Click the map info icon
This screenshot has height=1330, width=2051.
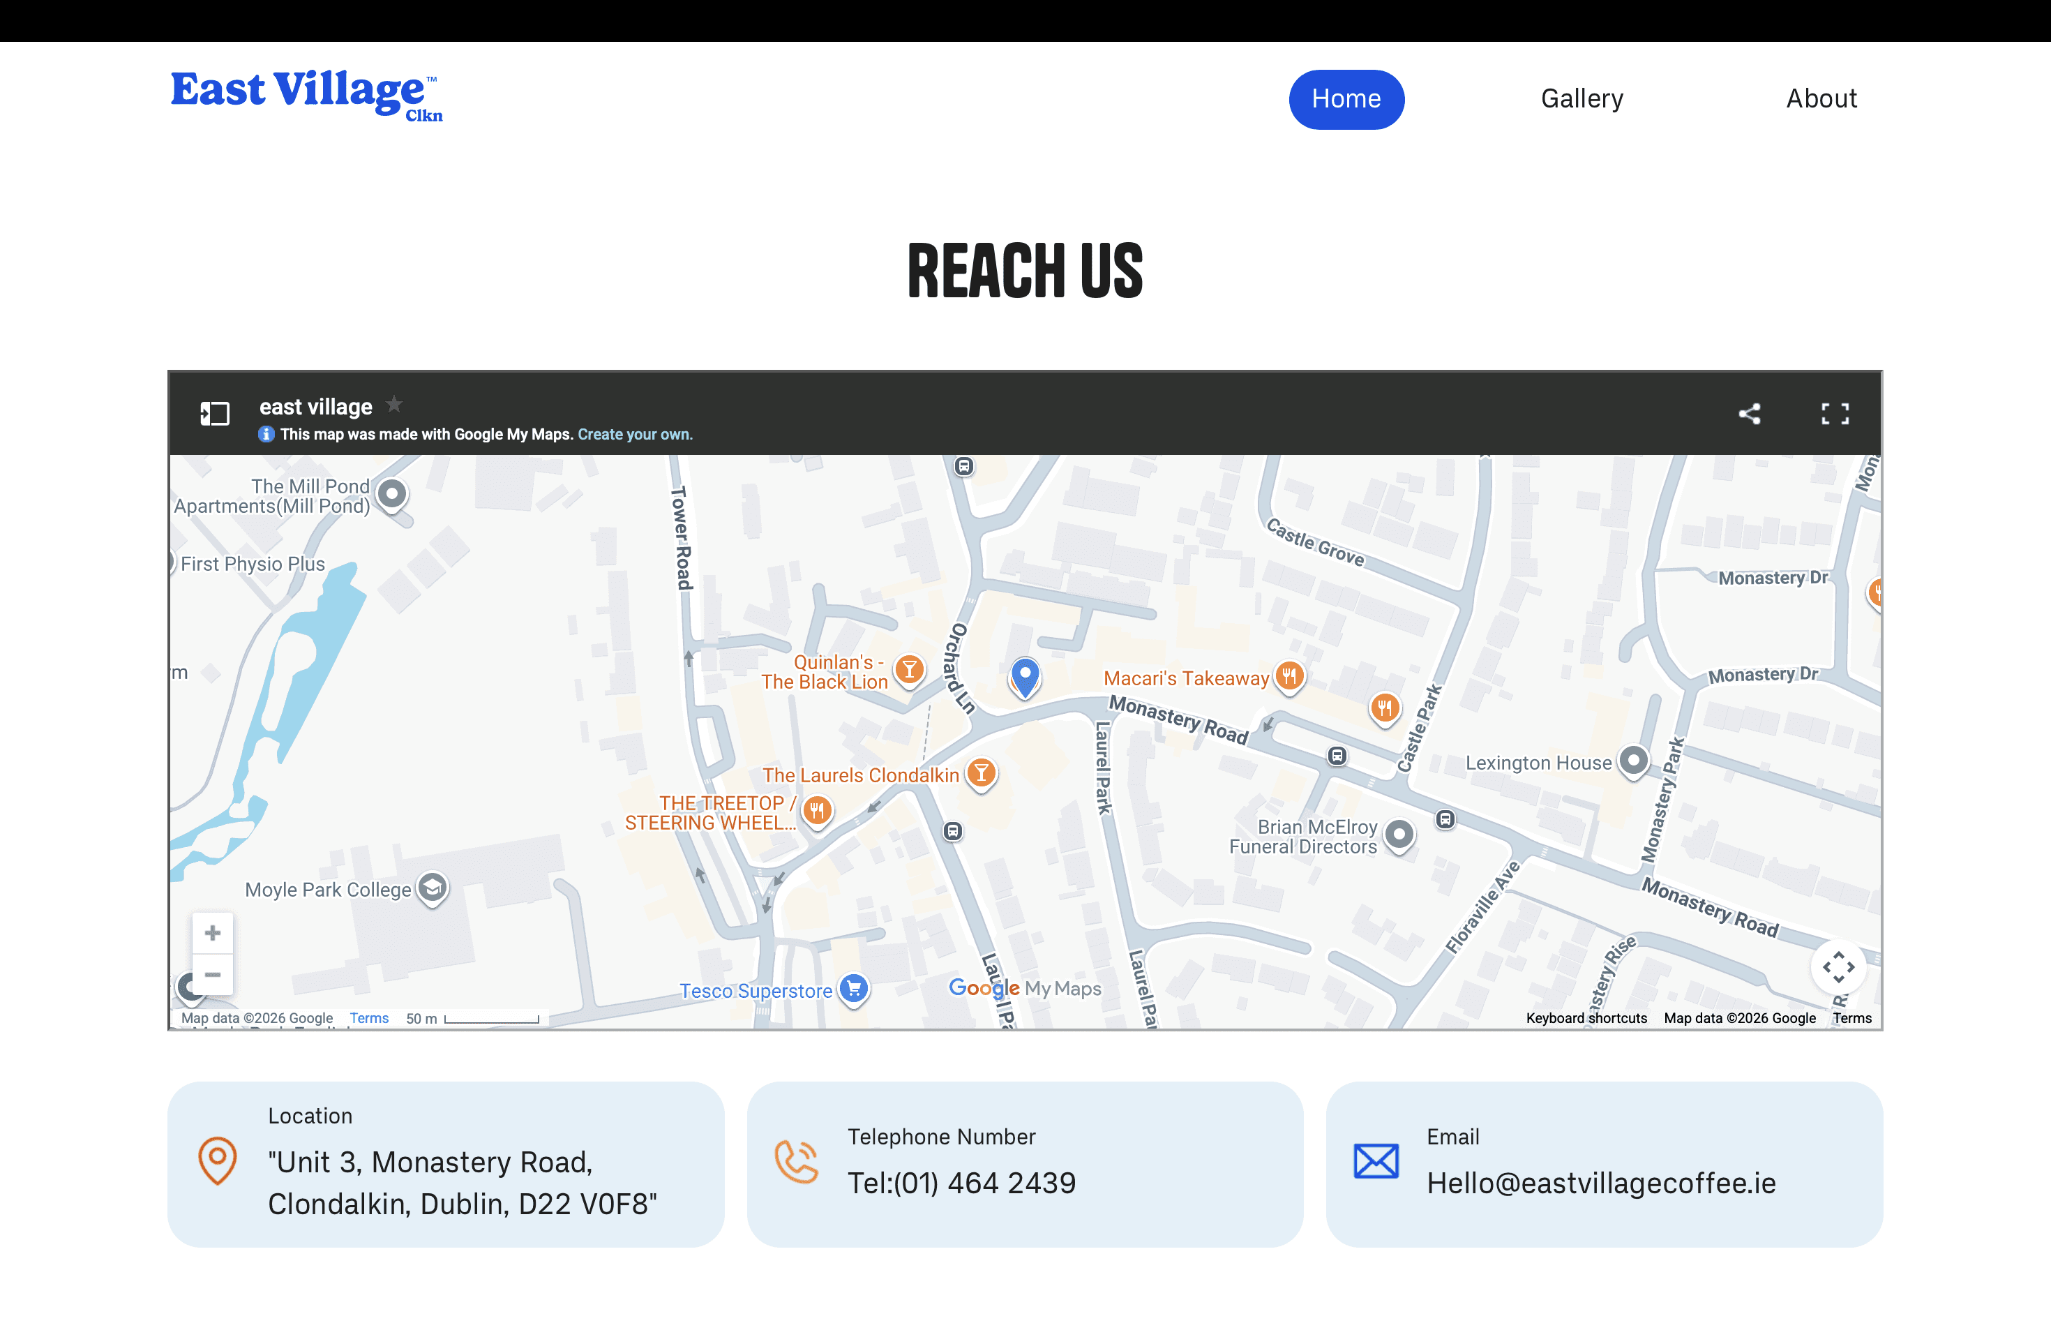[266, 435]
